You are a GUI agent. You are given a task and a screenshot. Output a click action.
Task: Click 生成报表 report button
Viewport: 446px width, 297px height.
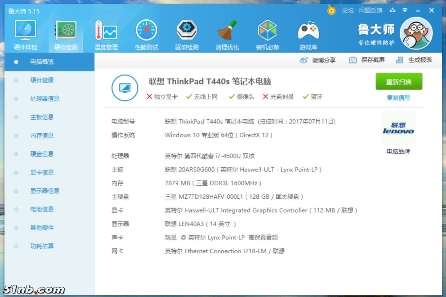(x=414, y=60)
